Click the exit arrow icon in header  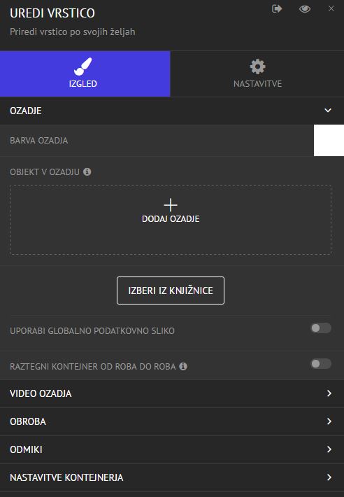pos(277,8)
